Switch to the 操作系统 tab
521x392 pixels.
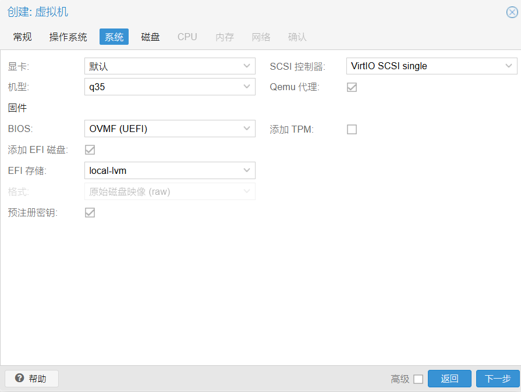click(68, 37)
